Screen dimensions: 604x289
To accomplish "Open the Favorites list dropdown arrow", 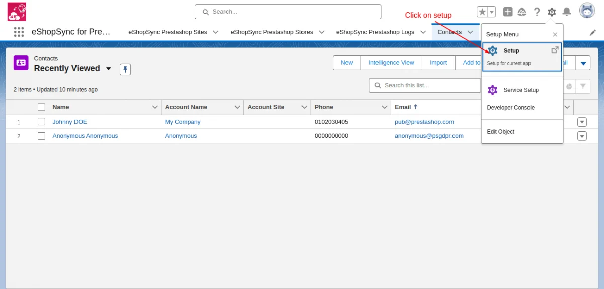I will tap(492, 12).
